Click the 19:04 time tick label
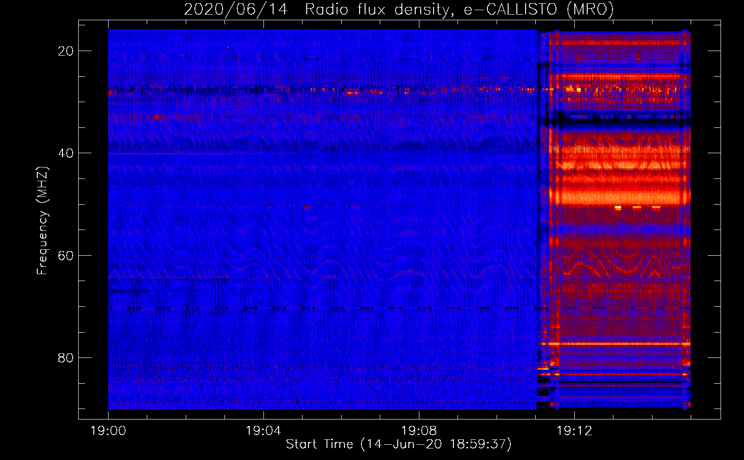The image size is (744, 460). click(x=263, y=431)
